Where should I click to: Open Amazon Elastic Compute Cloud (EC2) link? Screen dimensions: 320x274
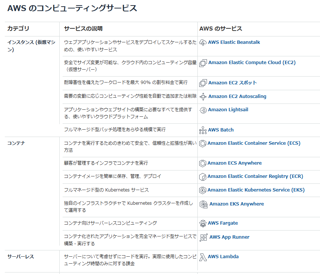point(252,63)
